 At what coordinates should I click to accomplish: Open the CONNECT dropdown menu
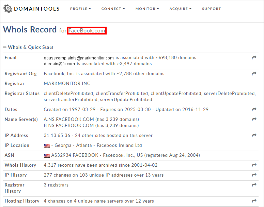pos(113,9)
